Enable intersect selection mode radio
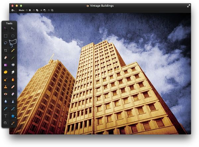Image resolution: width=199 pixels, height=147 pixels. click(x=49, y=10)
